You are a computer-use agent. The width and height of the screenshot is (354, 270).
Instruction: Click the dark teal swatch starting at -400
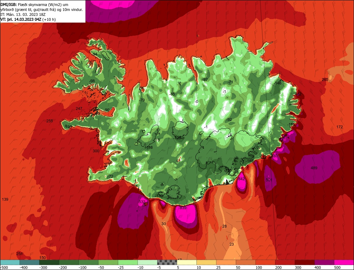coord(29,262)
